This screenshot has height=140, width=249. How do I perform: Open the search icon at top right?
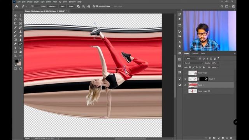pos(222,6)
